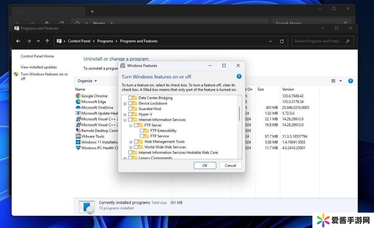Click the change view icon in toolbar
The image size is (374, 228).
click(333, 81)
